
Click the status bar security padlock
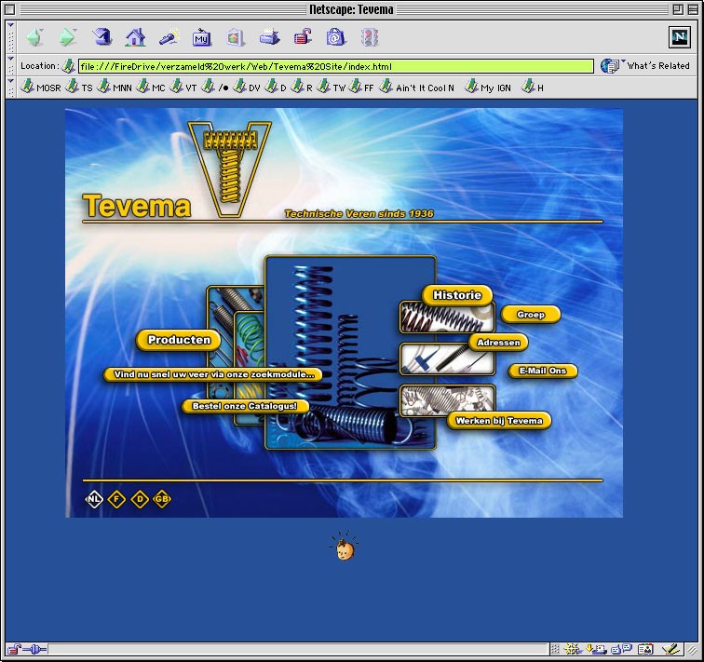click(x=14, y=649)
